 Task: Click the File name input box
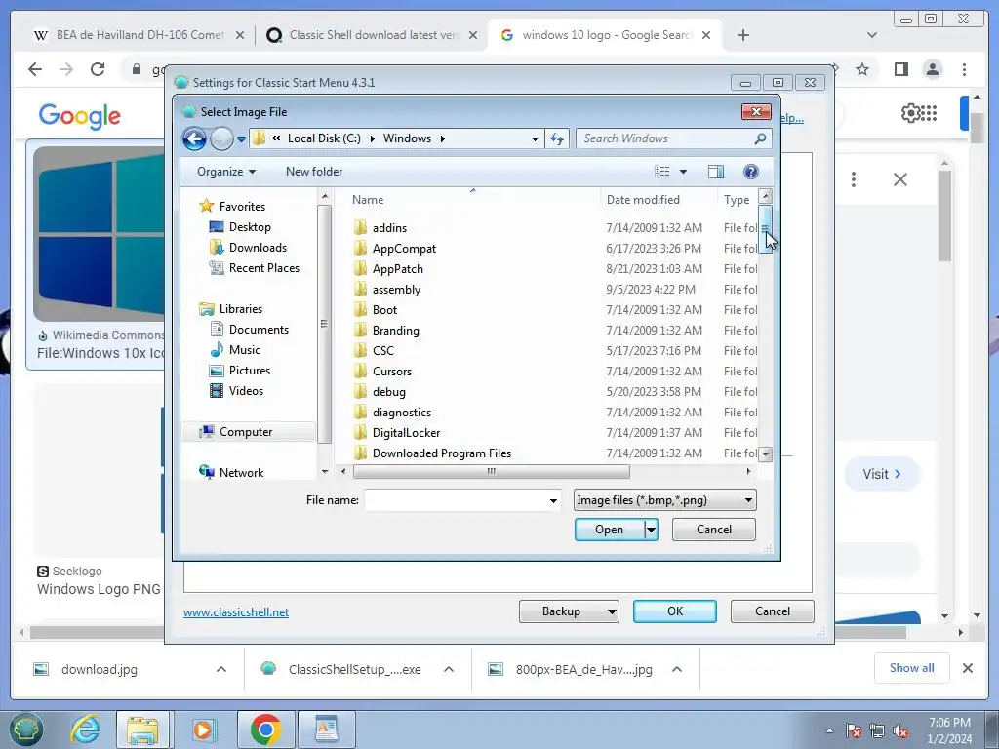coord(456,500)
